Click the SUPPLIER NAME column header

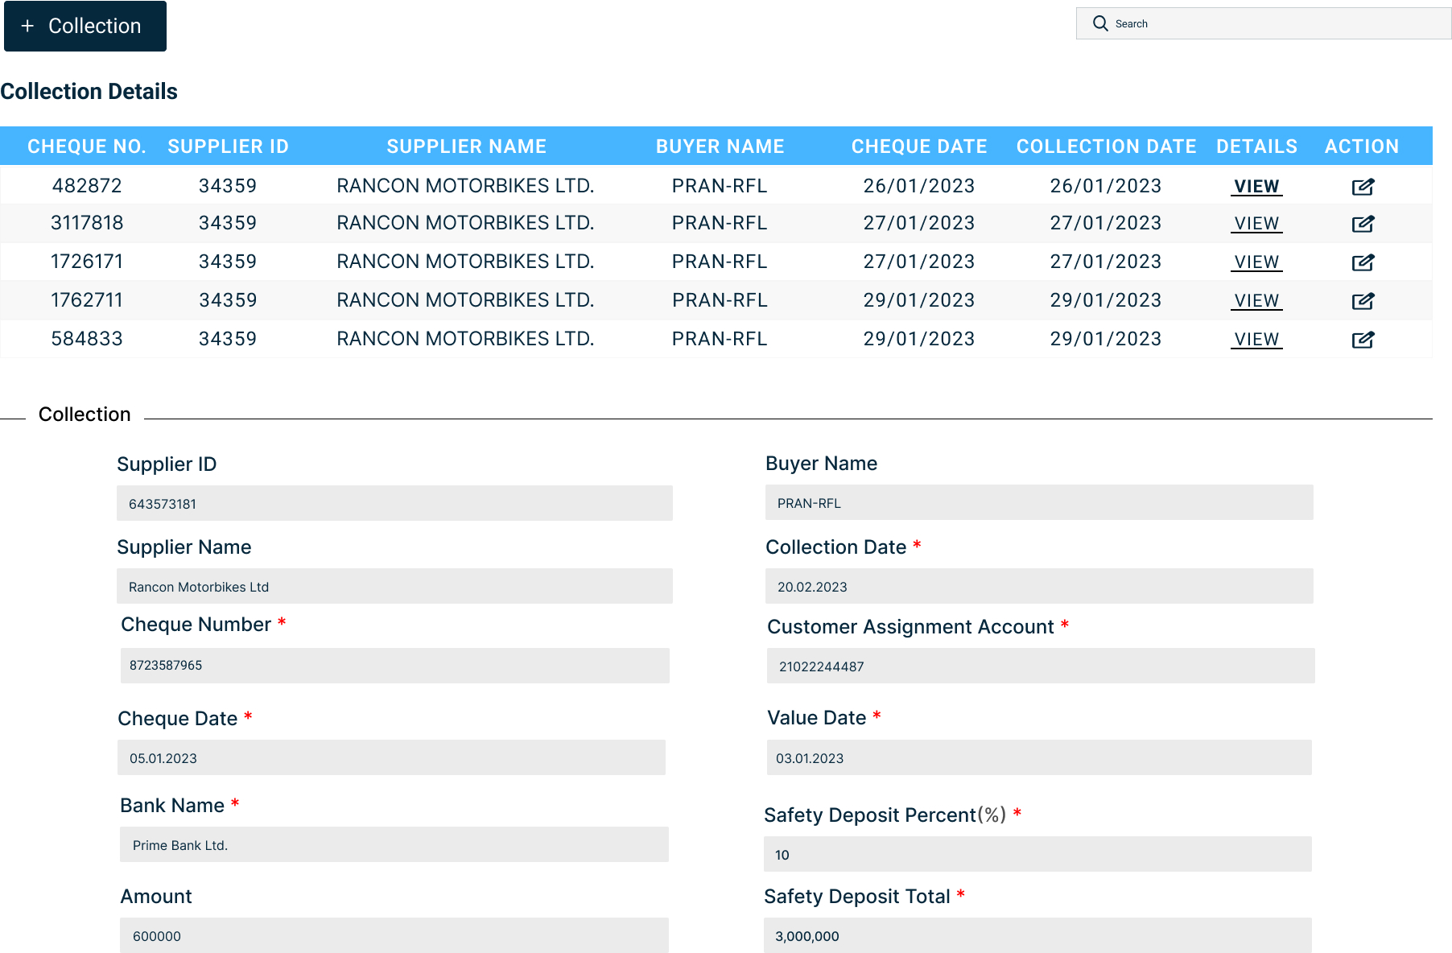(466, 146)
